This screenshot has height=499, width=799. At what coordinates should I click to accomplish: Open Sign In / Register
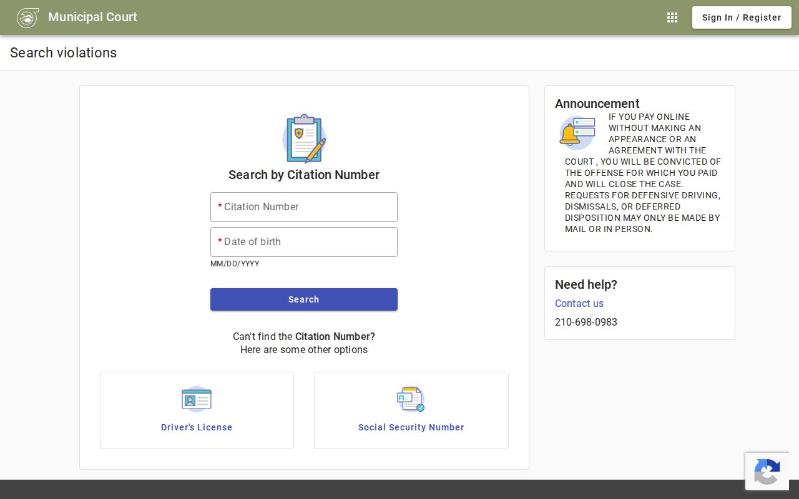(742, 17)
